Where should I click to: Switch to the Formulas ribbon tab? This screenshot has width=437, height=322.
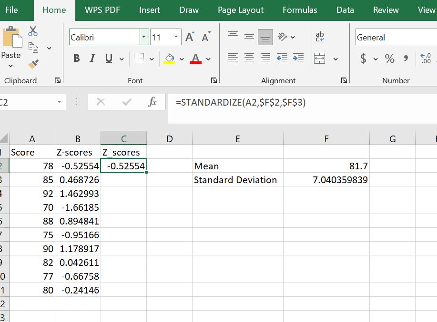(300, 10)
